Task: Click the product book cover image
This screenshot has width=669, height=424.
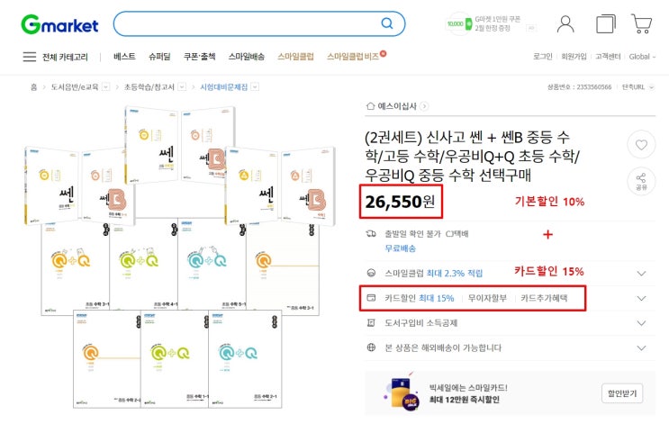Action: click(x=181, y=254)
